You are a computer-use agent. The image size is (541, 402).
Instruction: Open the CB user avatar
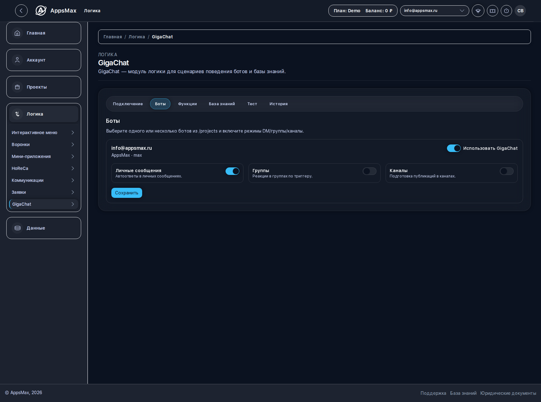pyautogui.click(x=520, y=11)
